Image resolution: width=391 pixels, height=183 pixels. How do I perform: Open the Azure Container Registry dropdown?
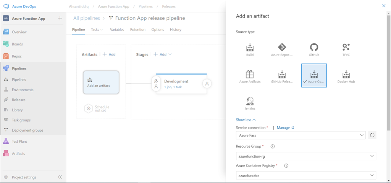306,175
